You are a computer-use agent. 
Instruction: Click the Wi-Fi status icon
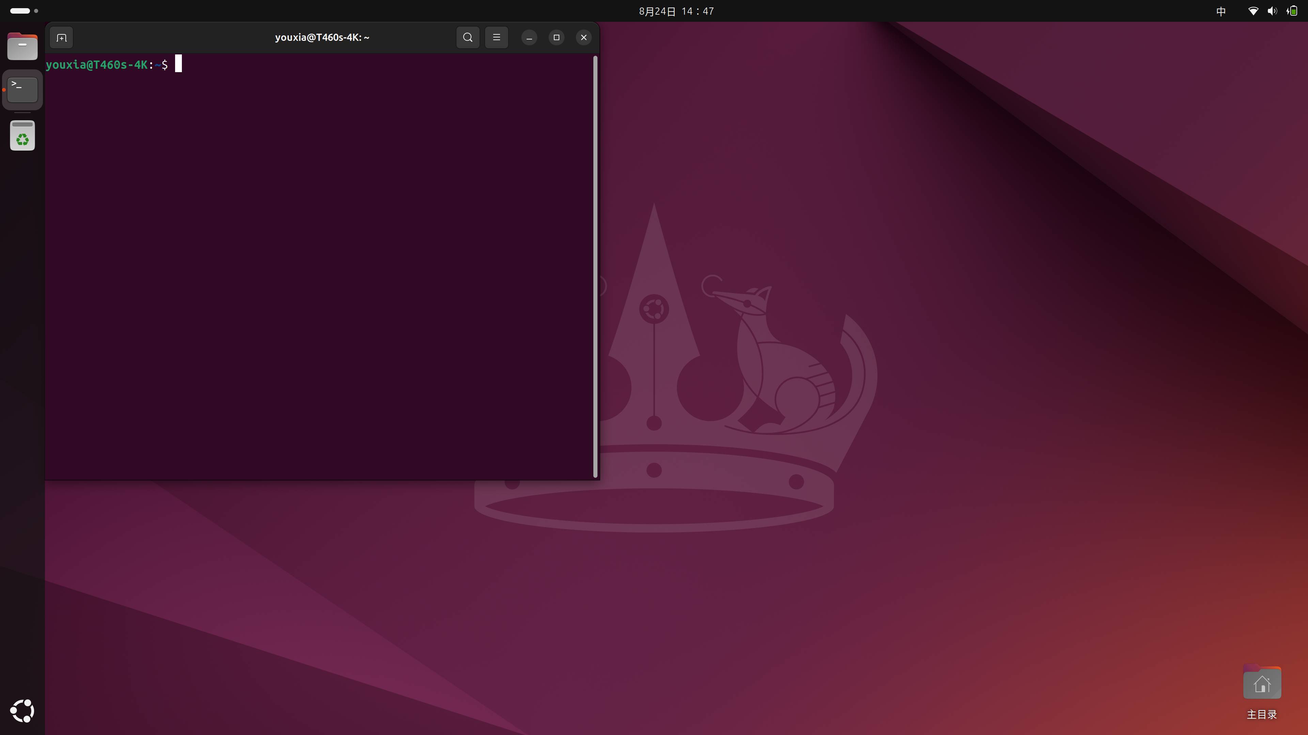pyautogui.click(x=1253, y=11)
